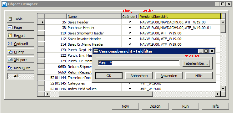Click the vertical scrollbar up arrow
Viewport: 234px width, 114px height.
(223, 22)
